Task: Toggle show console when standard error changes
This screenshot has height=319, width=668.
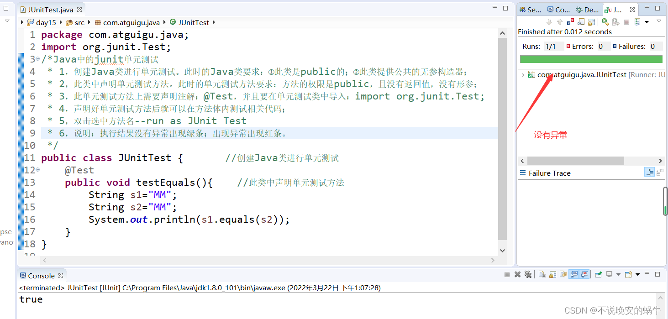Action: pyautogui.click(x=584, y=274)
